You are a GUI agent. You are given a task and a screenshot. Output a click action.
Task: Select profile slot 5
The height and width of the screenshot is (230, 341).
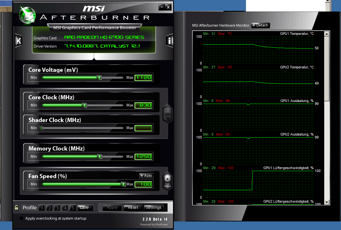[73, 208]
